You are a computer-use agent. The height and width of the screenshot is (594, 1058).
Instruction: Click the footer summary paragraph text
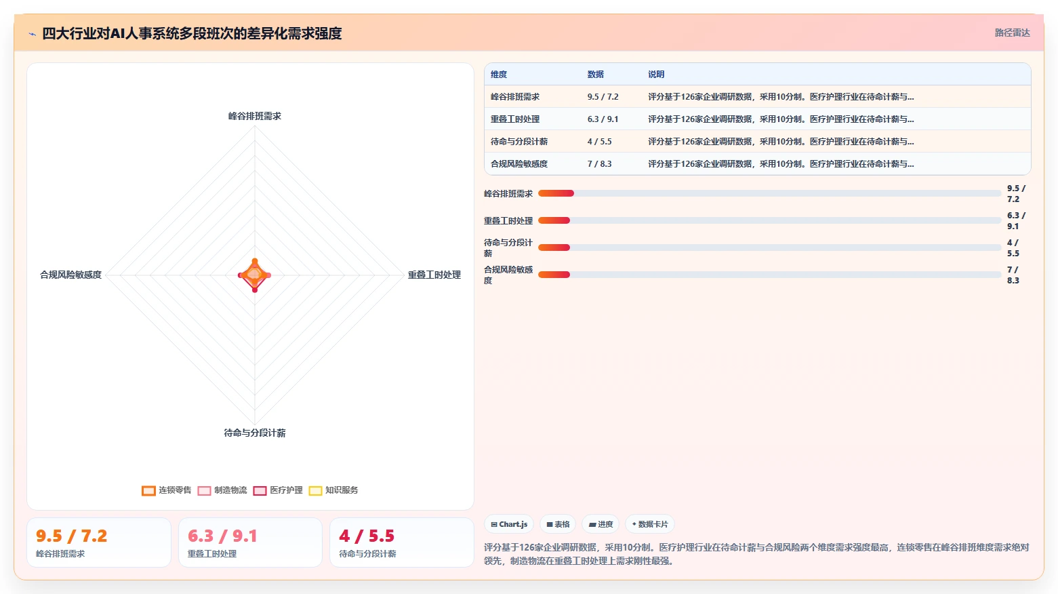(756, 554)
